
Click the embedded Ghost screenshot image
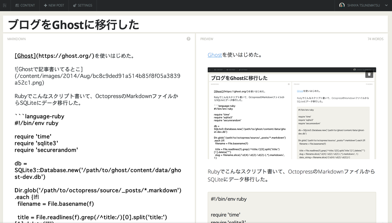292,113
